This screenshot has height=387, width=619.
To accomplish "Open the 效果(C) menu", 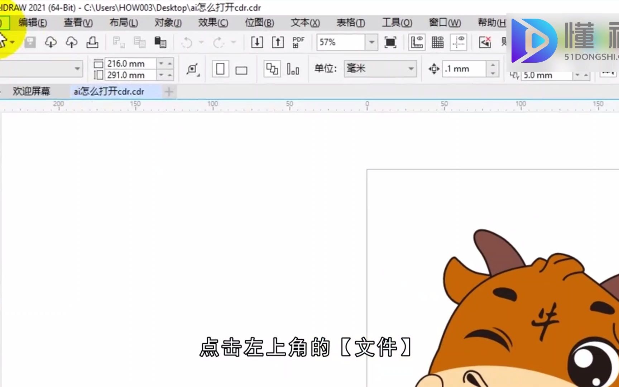I will point(213,23).
